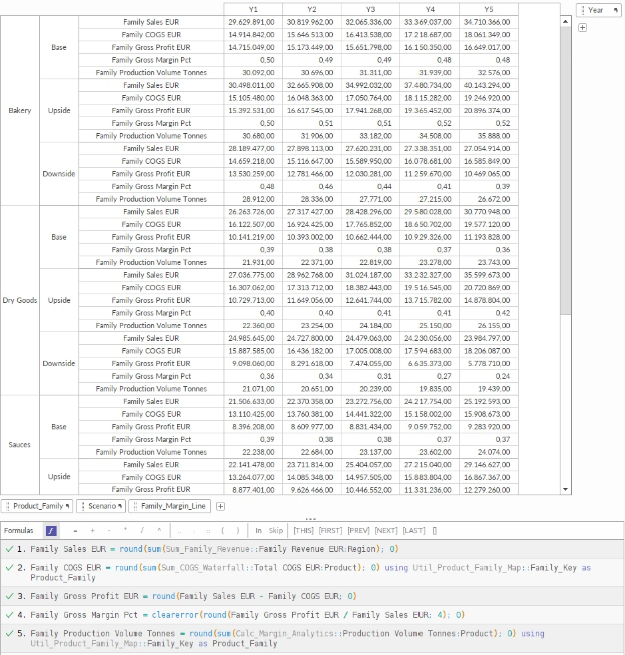Select formula 4 Family Gross Margin Pct
The image size is (625, 655).
312,615
